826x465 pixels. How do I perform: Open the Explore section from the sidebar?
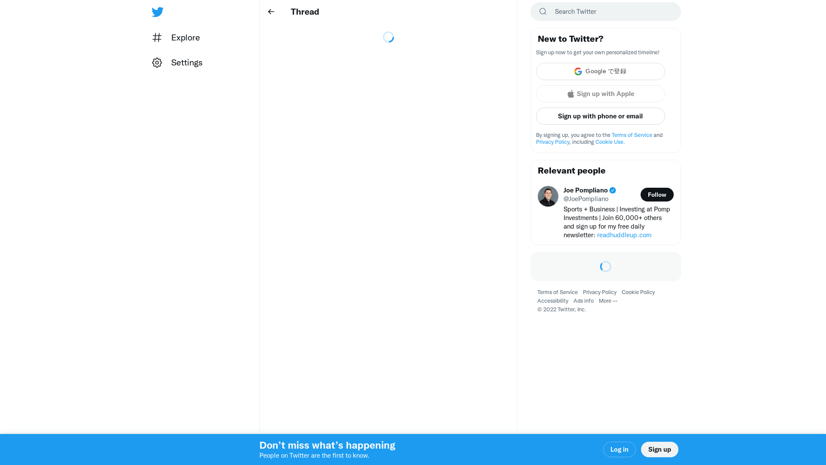click(x=185, y=37)
